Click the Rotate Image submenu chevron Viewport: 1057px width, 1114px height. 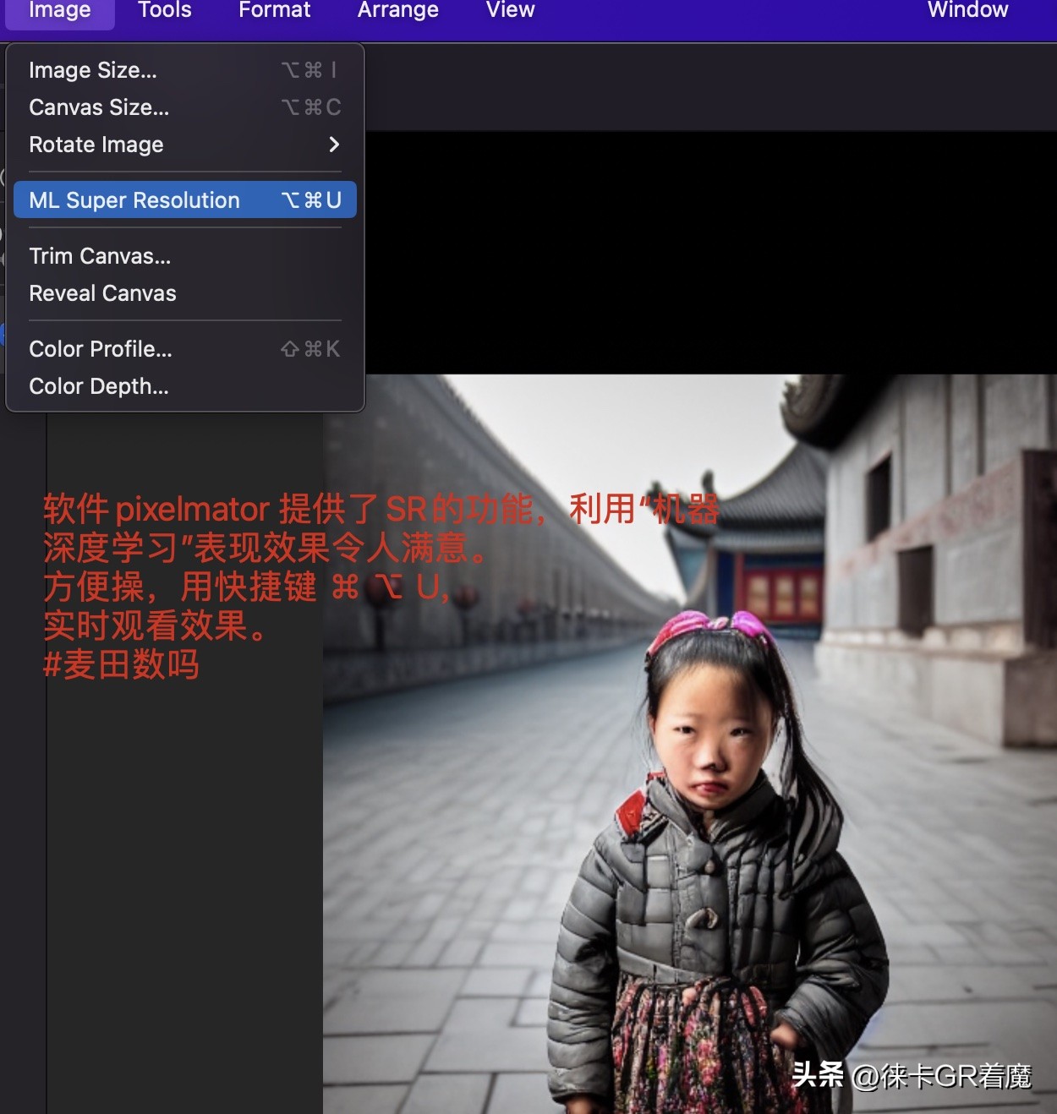334,145
